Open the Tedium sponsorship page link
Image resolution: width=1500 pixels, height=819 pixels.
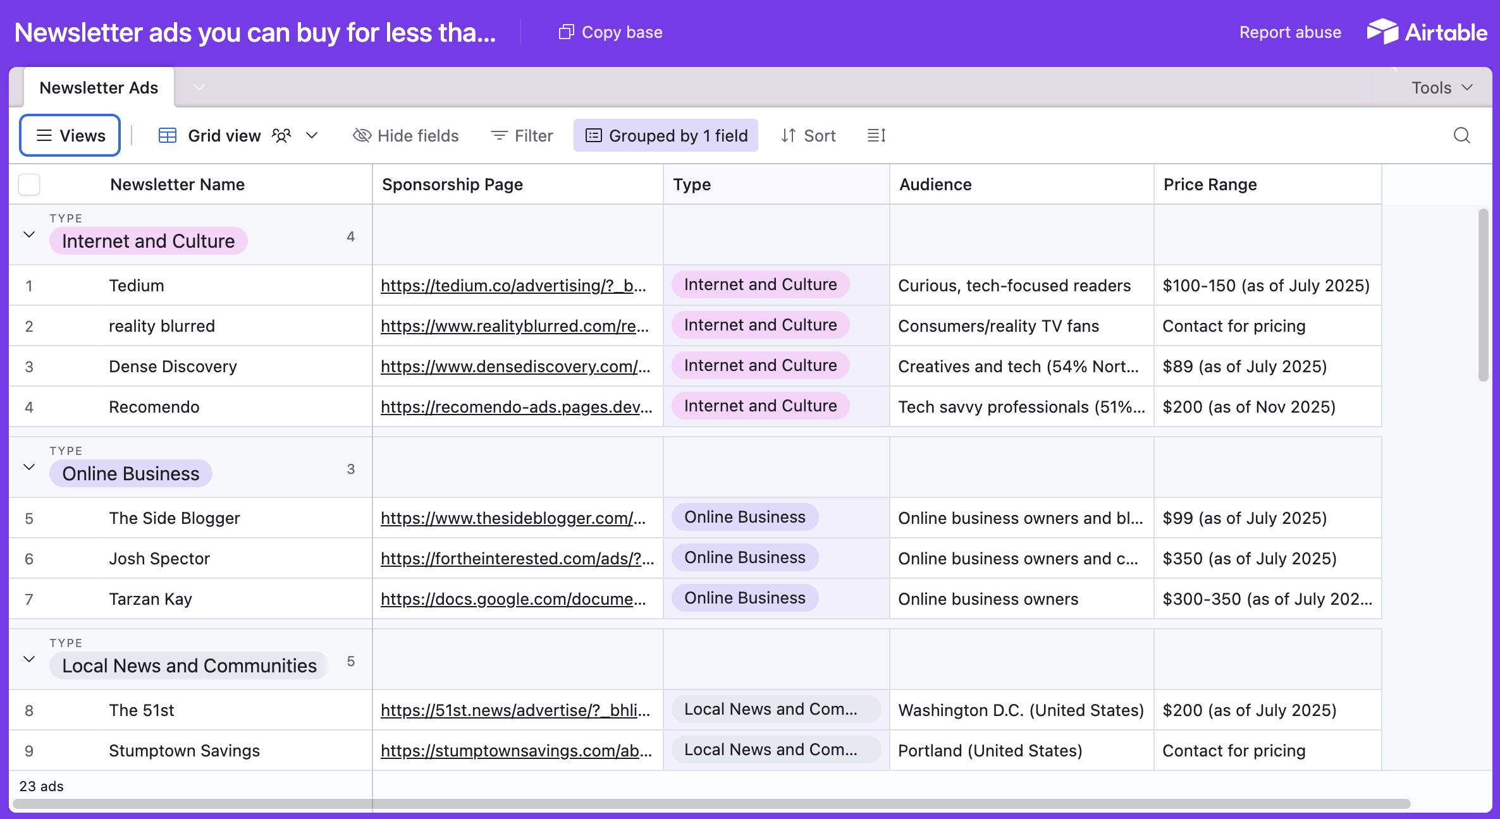[x=513, y=285]
